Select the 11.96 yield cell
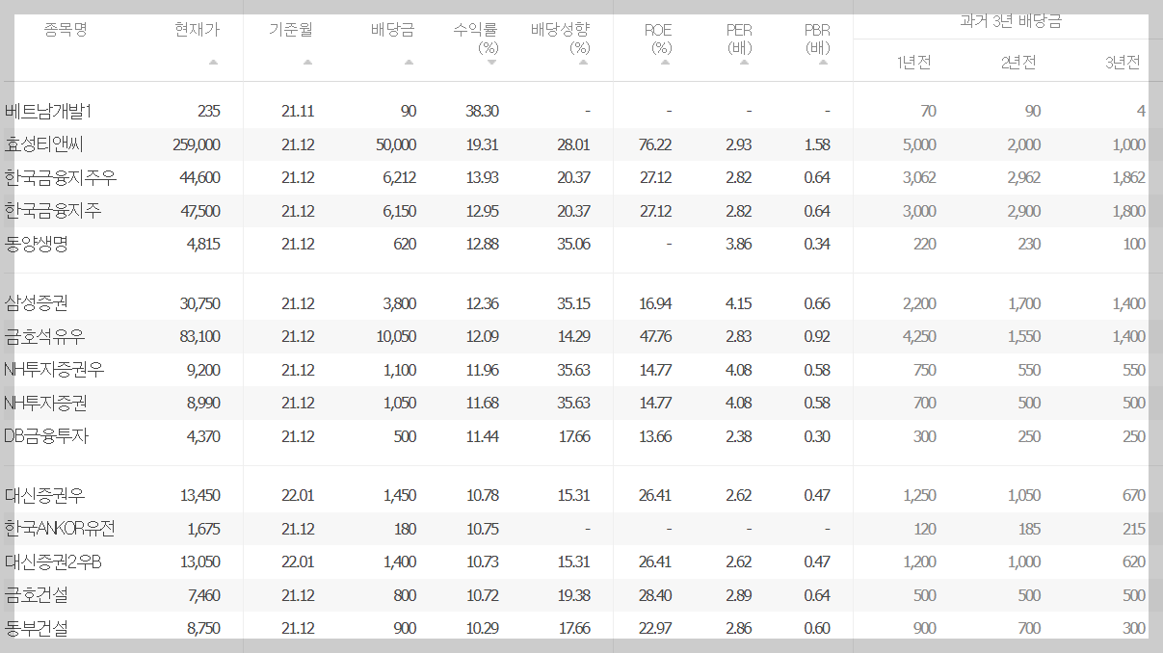This screenshot has height=653, width=1163. 482,371
